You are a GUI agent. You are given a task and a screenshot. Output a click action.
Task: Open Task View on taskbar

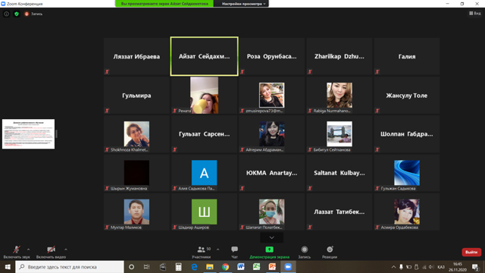(146, 267)
